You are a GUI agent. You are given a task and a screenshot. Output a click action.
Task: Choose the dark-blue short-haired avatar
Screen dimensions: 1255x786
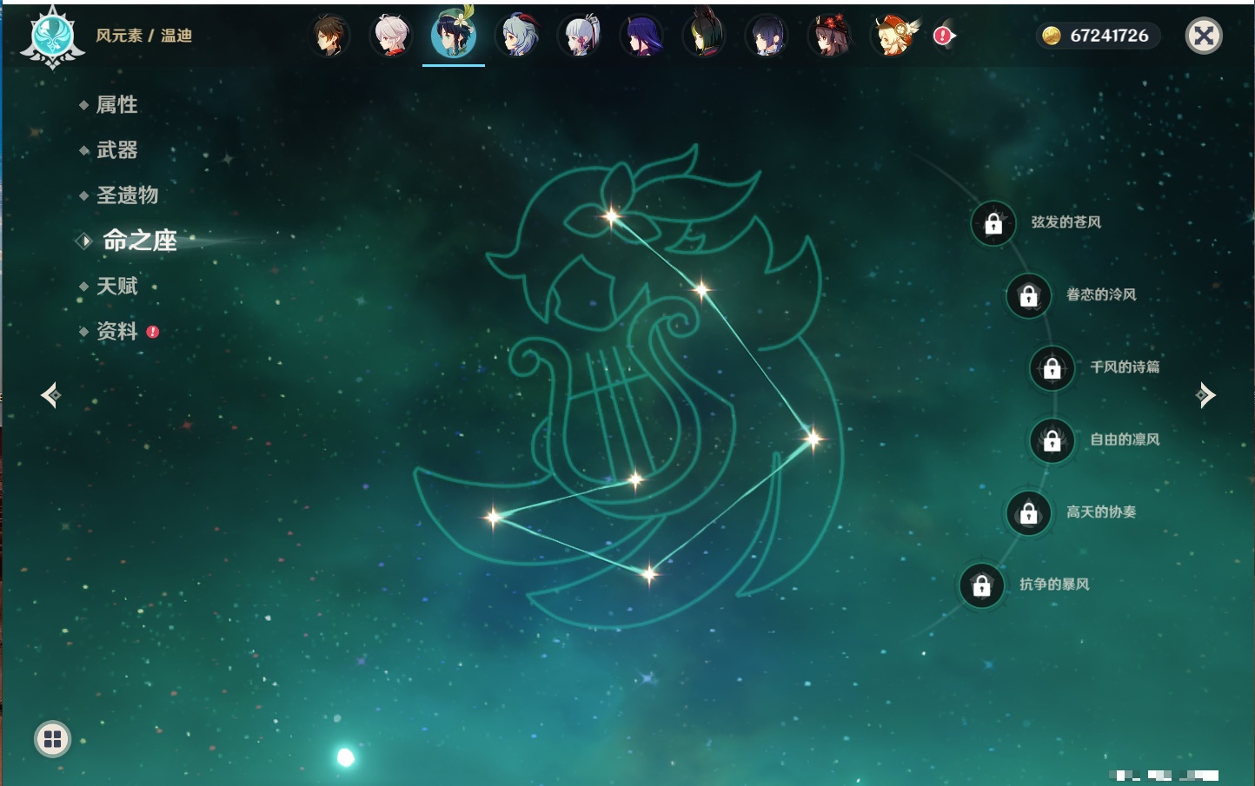click(767, 36)
